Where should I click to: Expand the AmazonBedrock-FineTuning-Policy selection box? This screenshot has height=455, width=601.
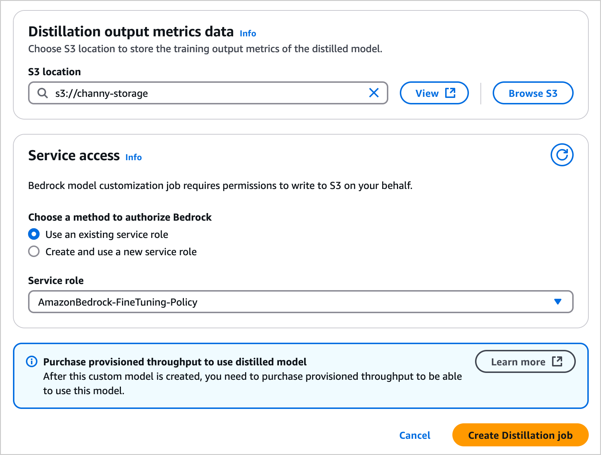[288, 302]
